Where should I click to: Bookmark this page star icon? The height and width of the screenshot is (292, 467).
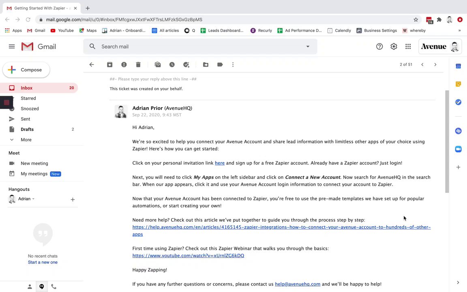point(416,19)
